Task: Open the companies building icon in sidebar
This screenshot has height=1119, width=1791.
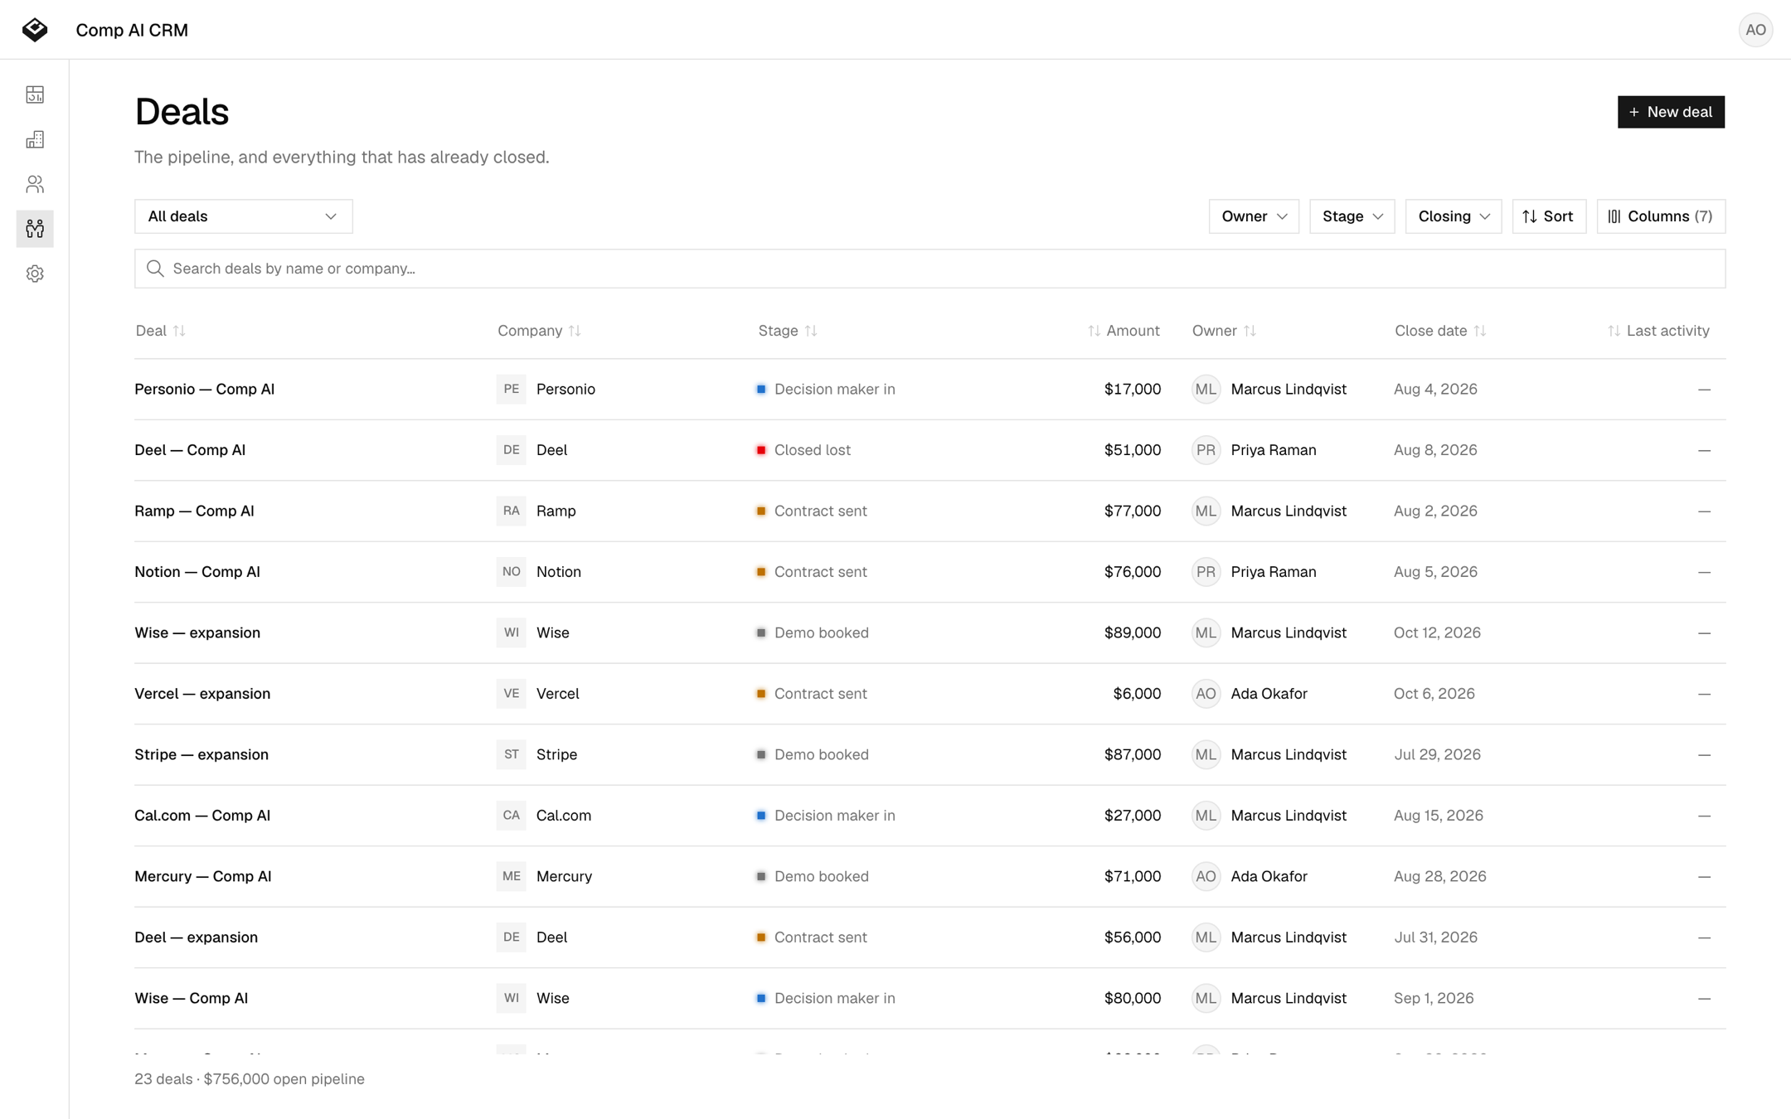Action: coord(35,139)
